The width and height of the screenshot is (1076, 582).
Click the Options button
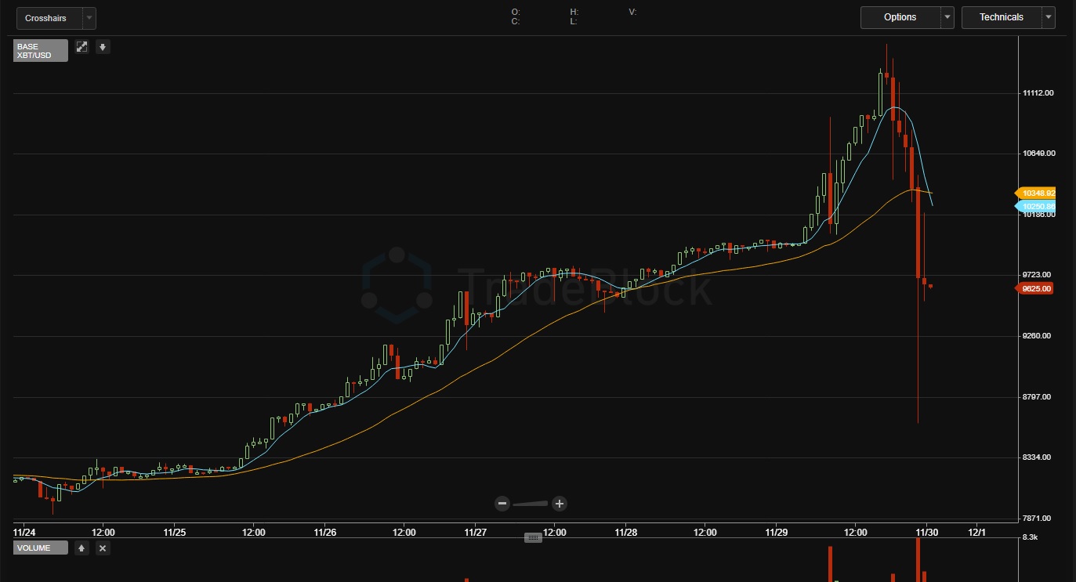tap(900, 17)
